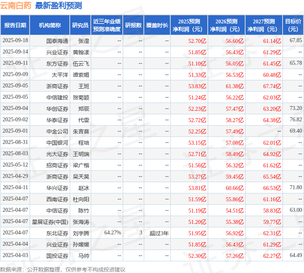Click the 覆盖时长 column header
The width and height of the screenshot is (304, 273).
[x=157, y=25]
